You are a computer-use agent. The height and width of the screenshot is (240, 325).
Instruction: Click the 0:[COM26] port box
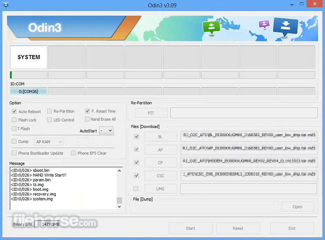pyautogui.click(x=29, y=91)
